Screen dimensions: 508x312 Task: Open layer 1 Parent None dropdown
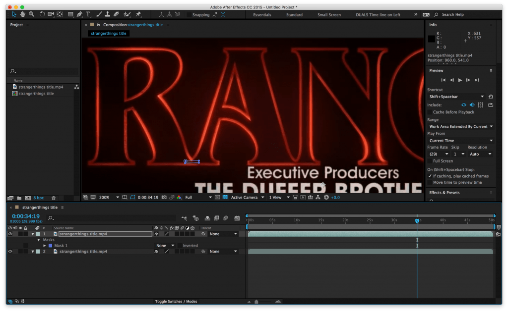click(223, 234)
